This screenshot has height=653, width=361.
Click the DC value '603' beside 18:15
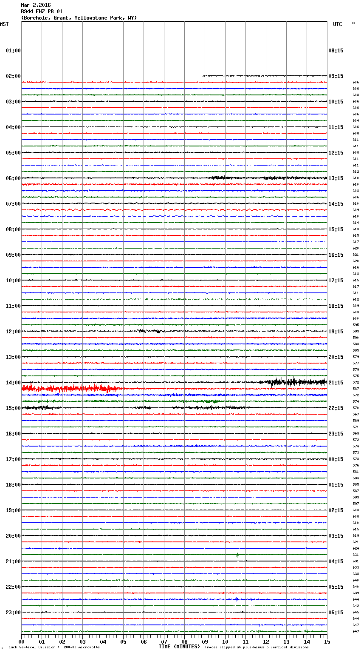pyautogui.click(x=355, y=312)
